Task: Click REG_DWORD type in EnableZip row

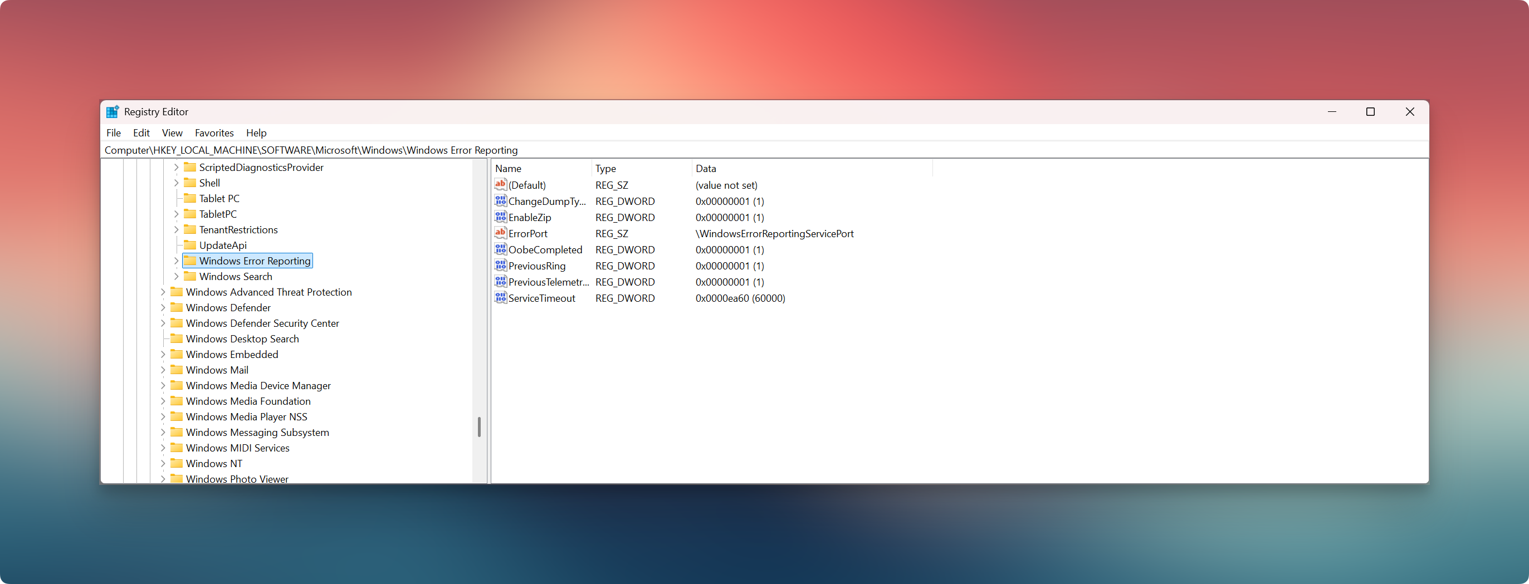Action: pos(625,217)
